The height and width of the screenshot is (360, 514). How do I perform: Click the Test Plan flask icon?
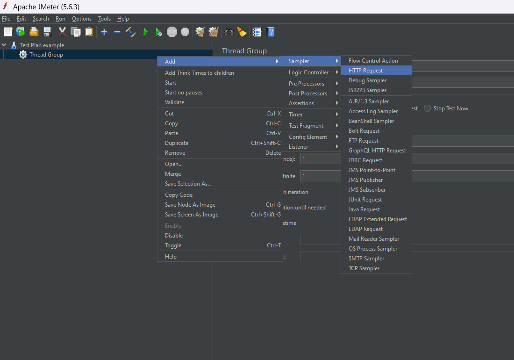(14, 45)
